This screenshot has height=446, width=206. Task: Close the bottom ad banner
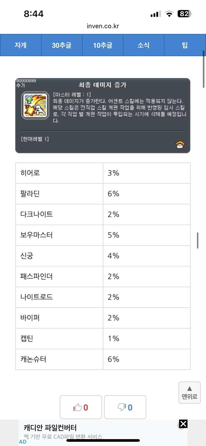[x=183, y=424]
